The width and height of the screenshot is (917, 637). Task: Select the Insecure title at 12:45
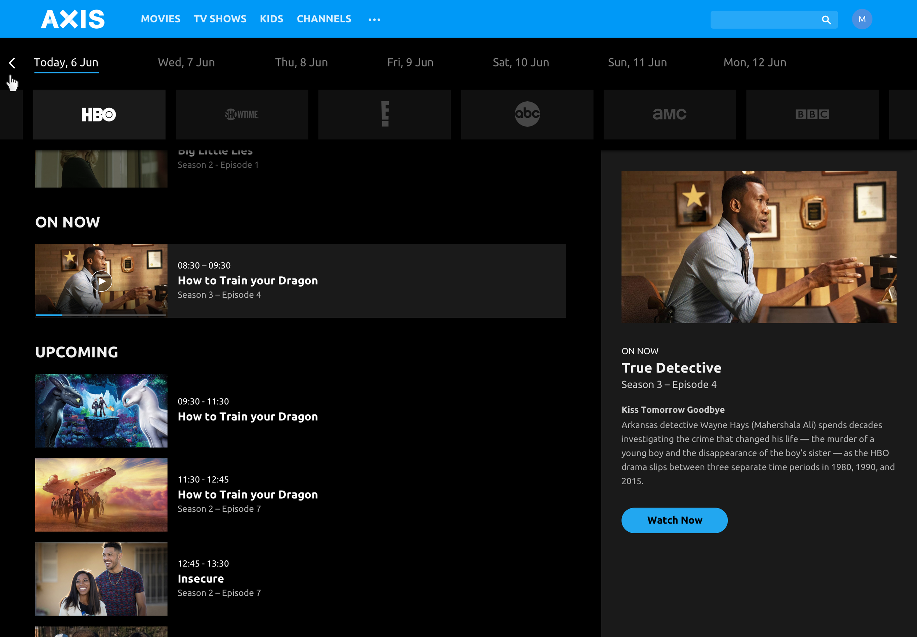[x=201, y=579]
